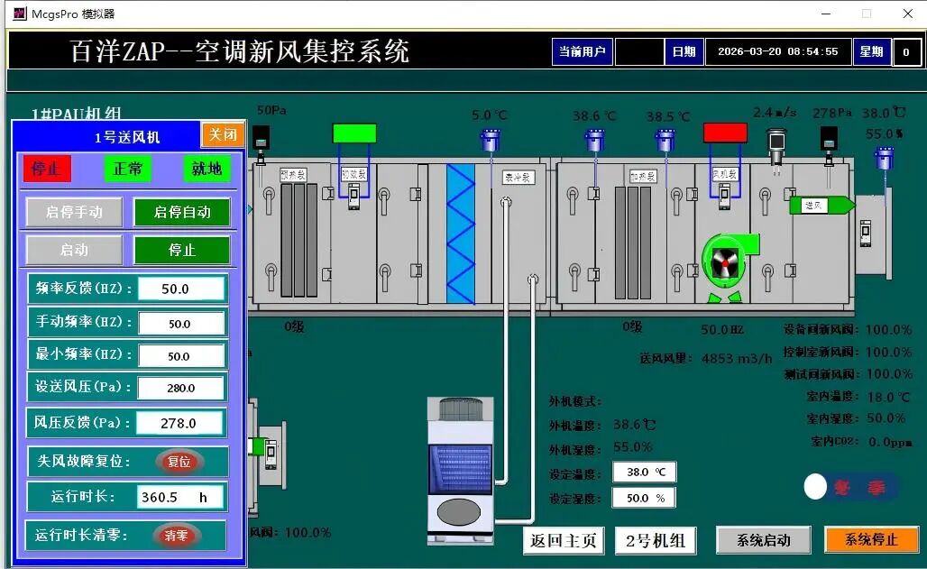Click the 星期 value box showing 0

(906, 52)
